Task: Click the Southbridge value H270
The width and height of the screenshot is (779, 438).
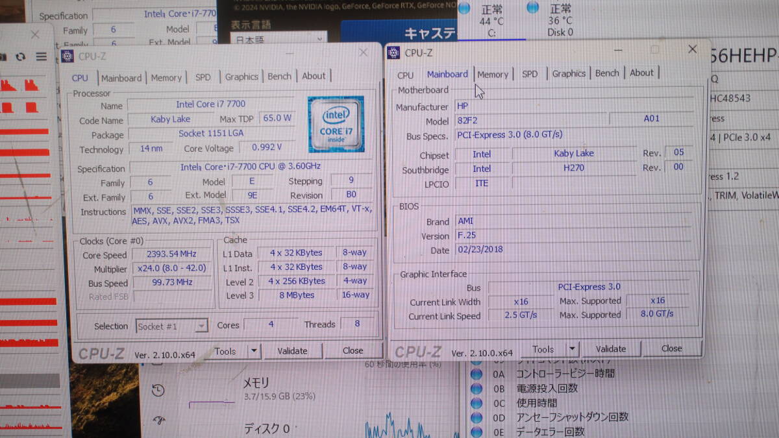Action: pos(573,168)
